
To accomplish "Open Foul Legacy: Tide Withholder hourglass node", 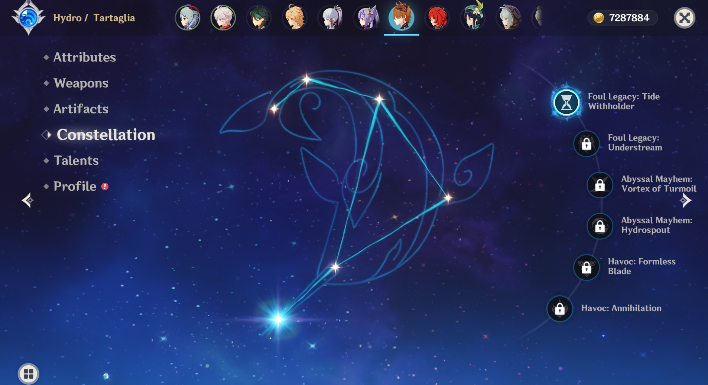I will click(566, 102).
